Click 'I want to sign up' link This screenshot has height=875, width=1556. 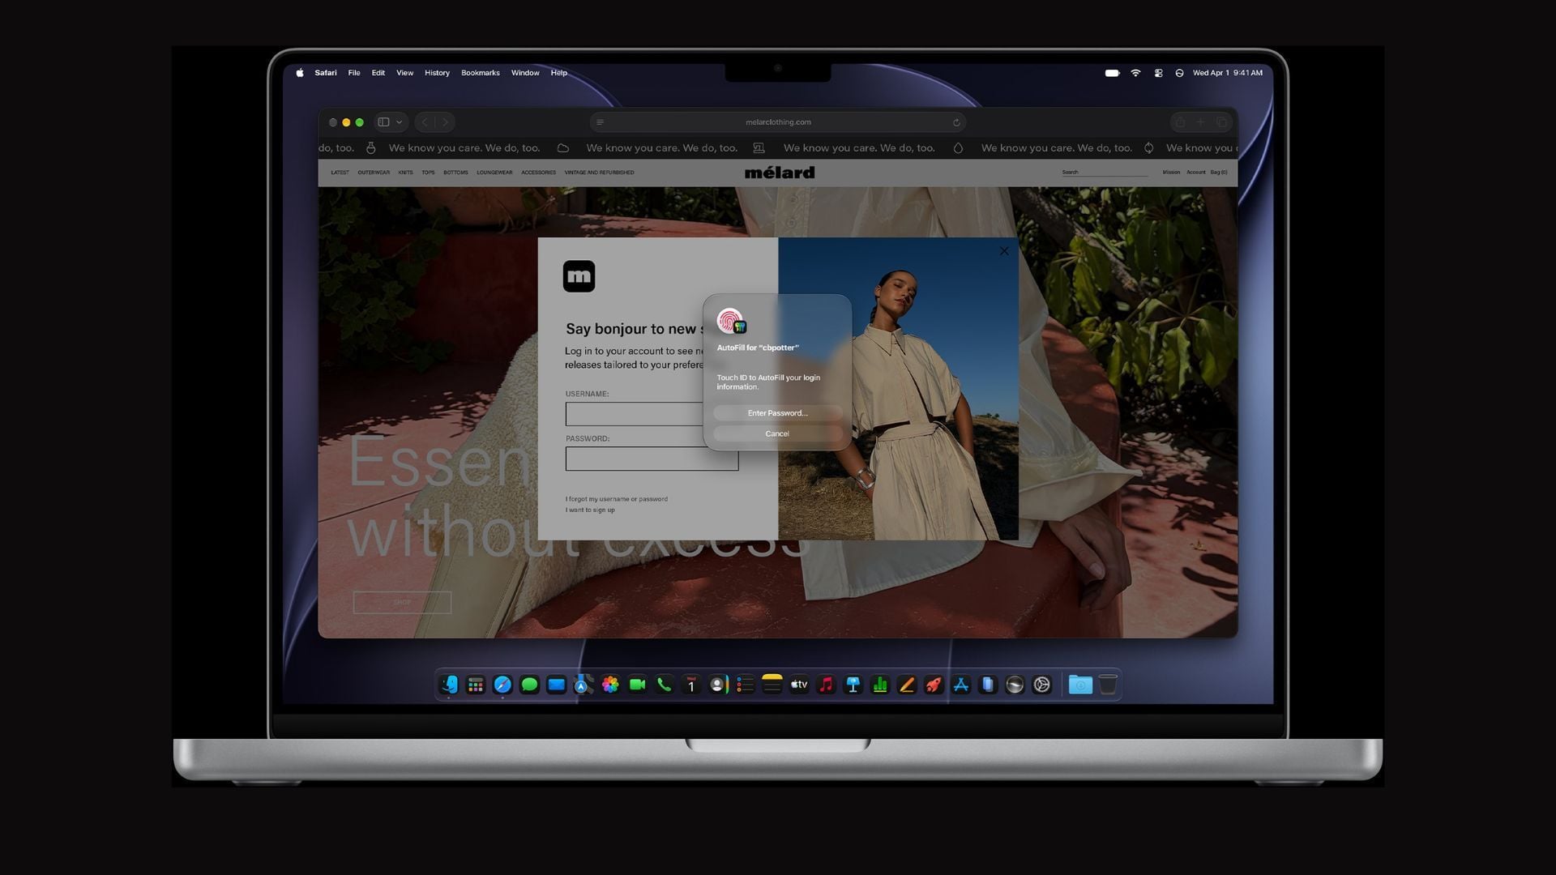click(x=590, y=510)
